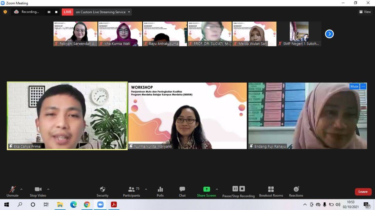Open more options on Endang Puji Rahayu's video

pos(363,86)
